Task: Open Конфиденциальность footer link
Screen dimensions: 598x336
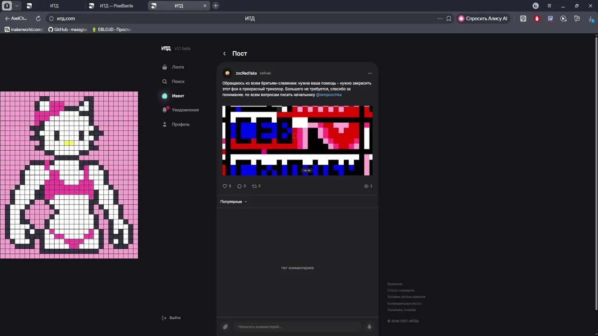Action: (x=404, y=304)
